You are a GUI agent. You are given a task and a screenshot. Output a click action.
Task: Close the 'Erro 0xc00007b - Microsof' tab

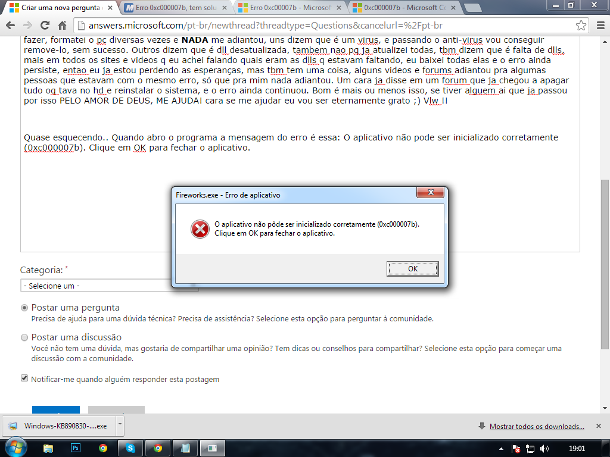click(339, 8)
